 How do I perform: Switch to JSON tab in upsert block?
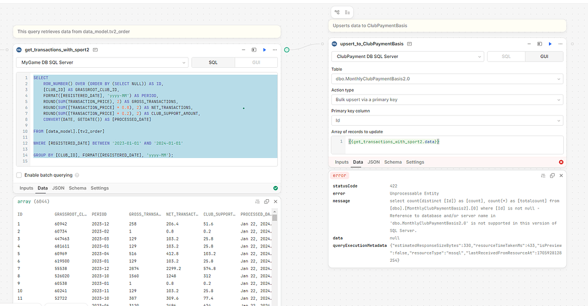(x=373, y=162)
